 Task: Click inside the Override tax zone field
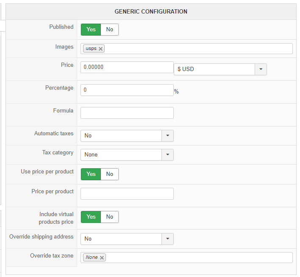pos(198,258)
